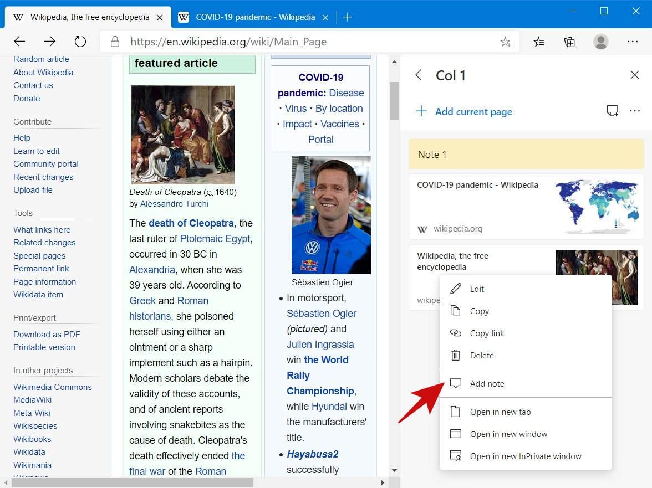Open the Note 1 card
Screen dimensions: 652x488
point(526,154)
